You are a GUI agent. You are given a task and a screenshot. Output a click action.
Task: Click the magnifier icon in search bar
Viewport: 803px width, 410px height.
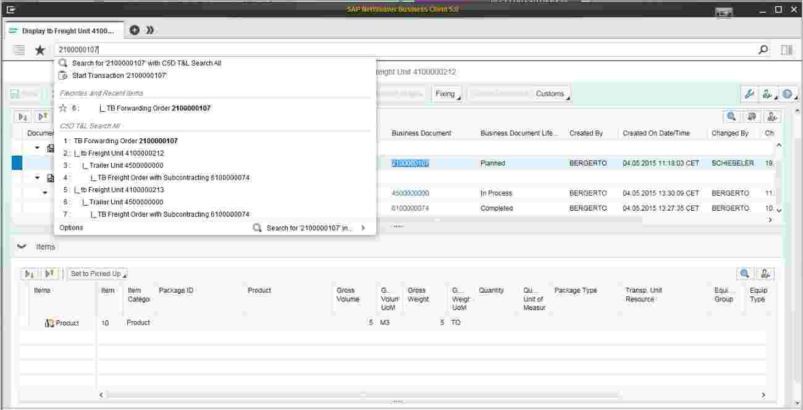(764, 50)
